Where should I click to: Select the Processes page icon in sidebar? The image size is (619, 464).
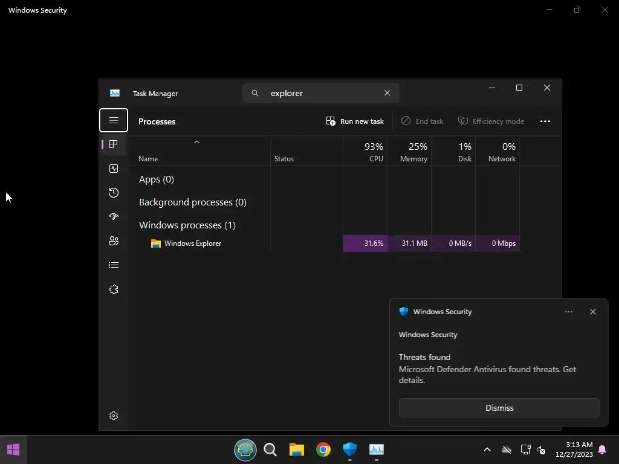(x=113, y=144)
